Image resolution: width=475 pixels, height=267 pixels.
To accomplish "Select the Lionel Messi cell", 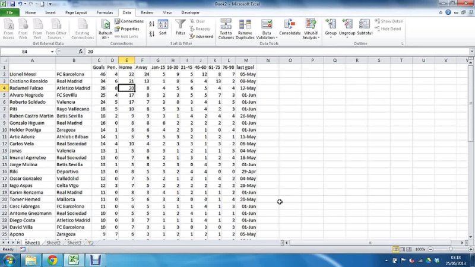I will click(x=32, y=74).
